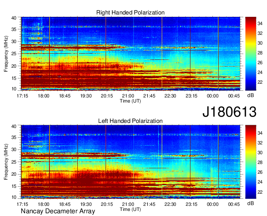Screen dimensions: 267x216
Task: Click the 'Left Handed Polarization' plot title
Action: [130, 121]
